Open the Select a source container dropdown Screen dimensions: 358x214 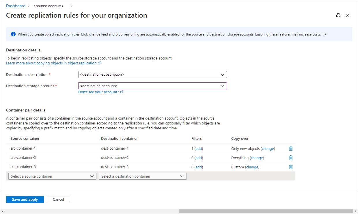[92, 176]
